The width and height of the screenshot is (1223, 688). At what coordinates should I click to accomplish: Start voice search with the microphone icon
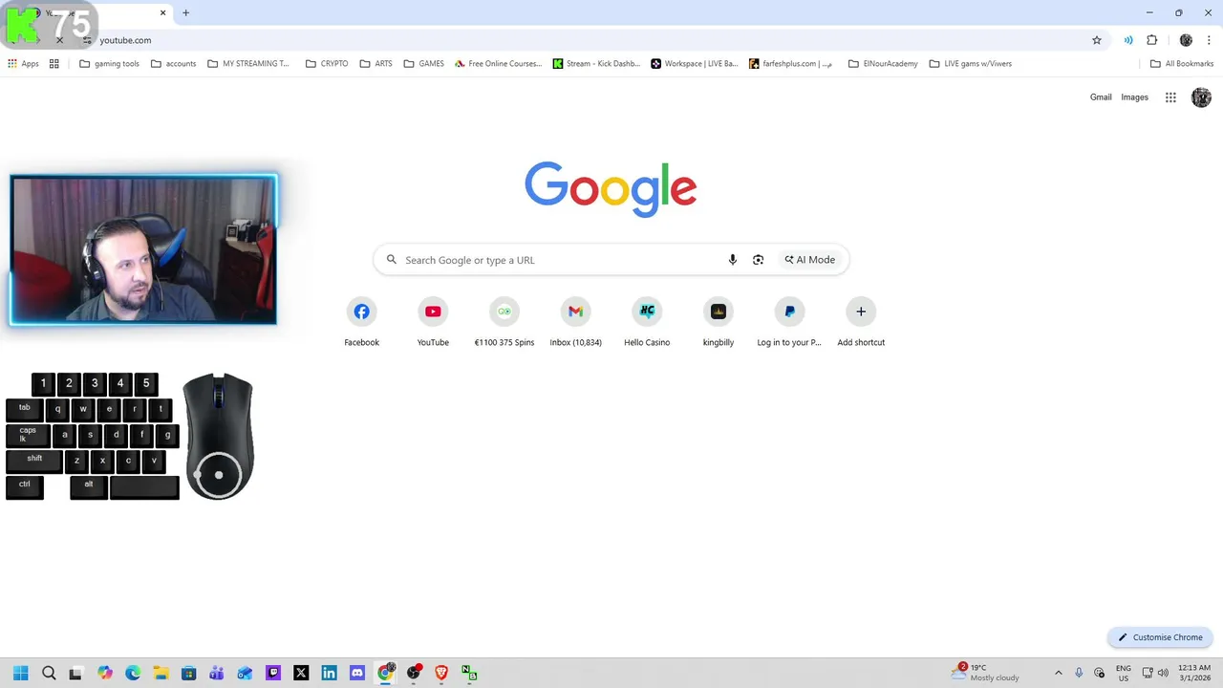733,260
